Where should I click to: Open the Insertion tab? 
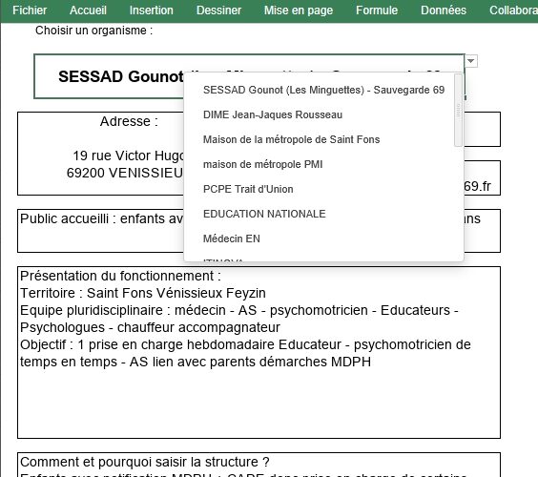152,10
